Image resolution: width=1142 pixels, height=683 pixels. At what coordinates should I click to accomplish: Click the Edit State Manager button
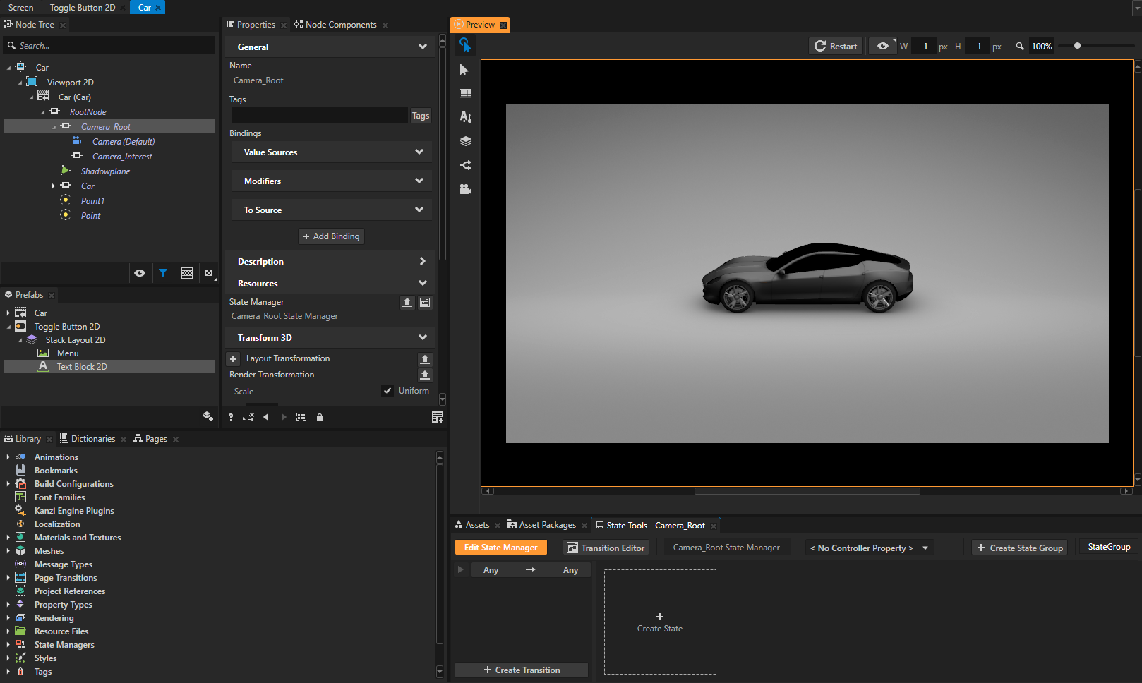(x=500, y=547)
